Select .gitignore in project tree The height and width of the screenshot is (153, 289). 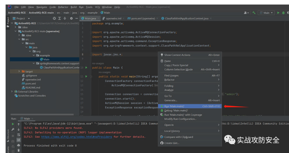[29, 76]
